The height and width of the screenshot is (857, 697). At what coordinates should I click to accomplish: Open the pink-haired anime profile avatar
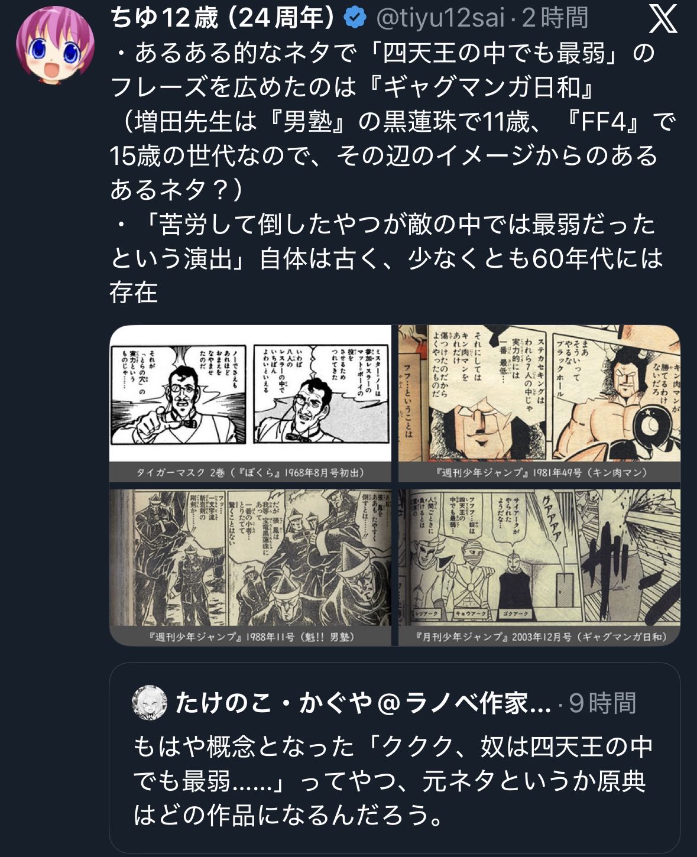[x=54, y=46]
